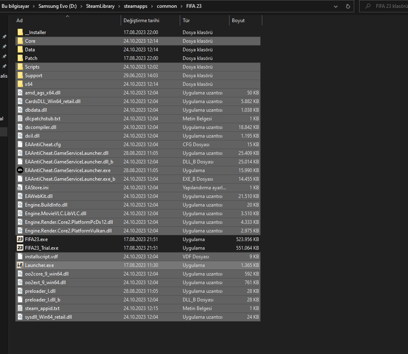Click the Support folder icon

point(20,76)
